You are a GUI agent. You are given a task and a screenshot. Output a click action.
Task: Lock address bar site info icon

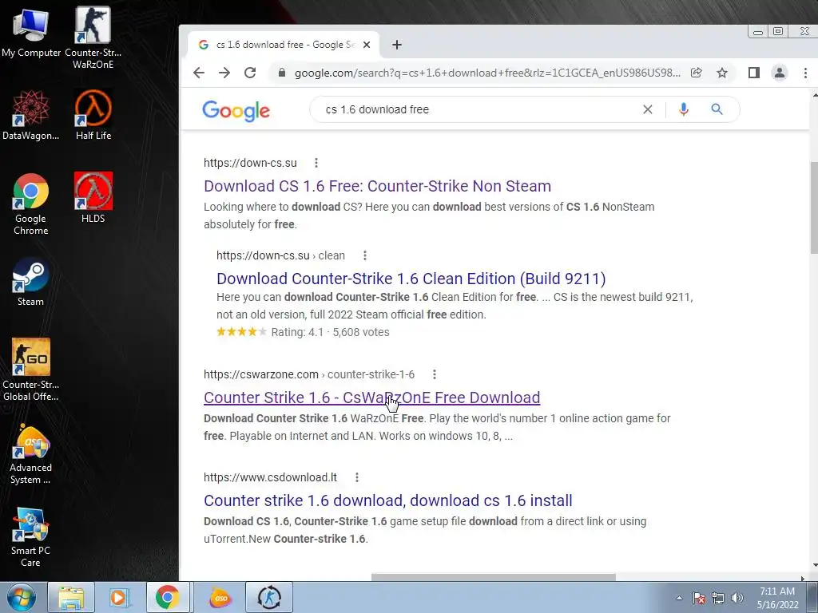point(282,73)
